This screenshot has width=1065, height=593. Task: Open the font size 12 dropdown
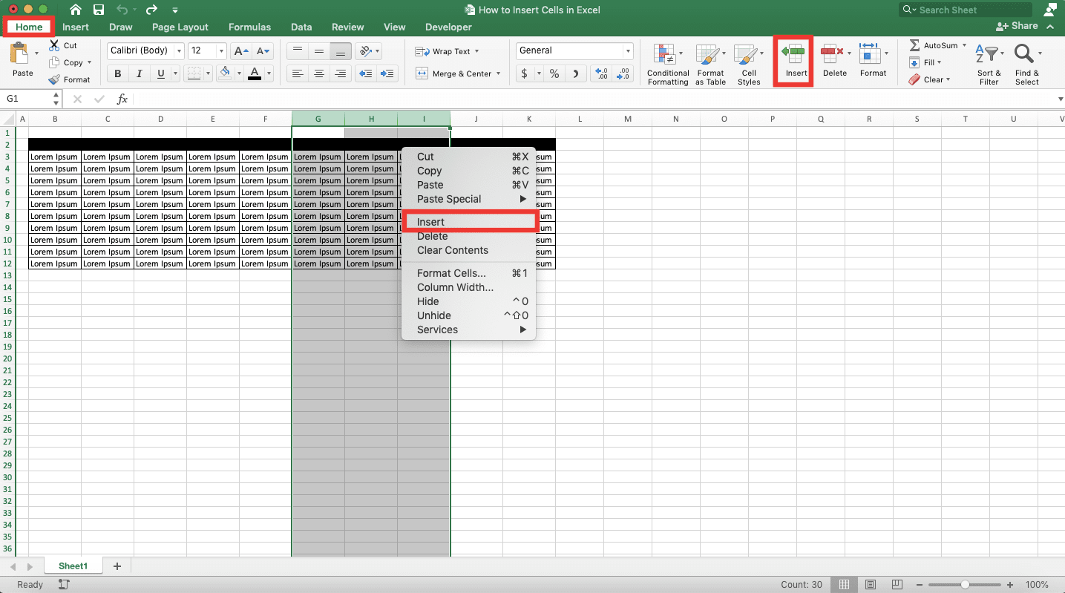coord(221,51)
